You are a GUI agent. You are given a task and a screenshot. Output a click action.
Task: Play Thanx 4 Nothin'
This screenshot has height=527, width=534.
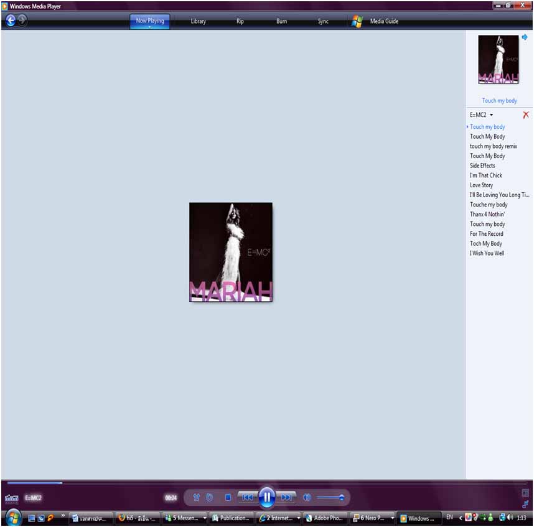(x=487, y=214)
